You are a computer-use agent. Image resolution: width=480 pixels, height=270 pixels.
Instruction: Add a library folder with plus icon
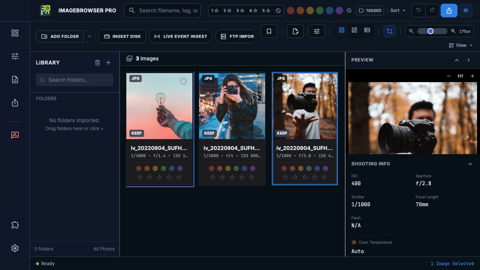pyautogui.click(x=108, y=63)
